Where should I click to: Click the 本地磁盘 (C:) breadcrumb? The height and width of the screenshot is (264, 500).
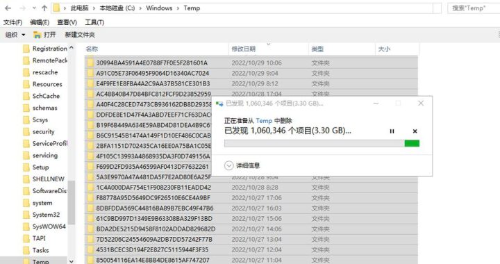coord(117,8)
